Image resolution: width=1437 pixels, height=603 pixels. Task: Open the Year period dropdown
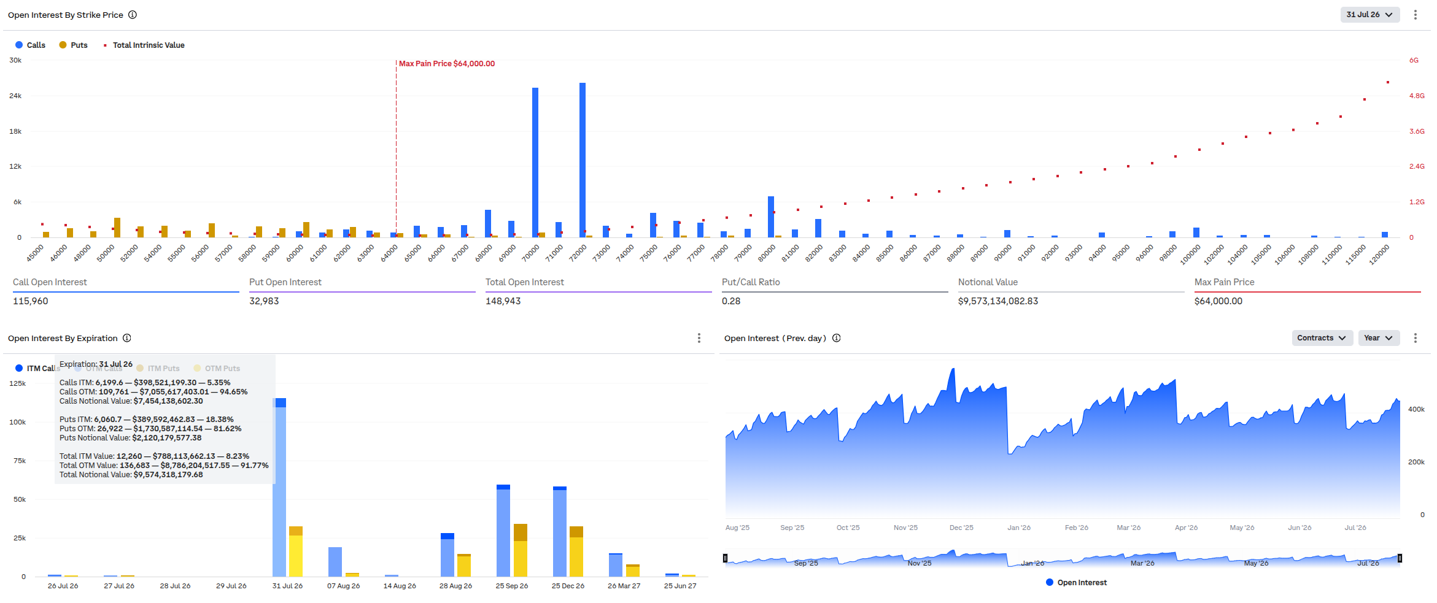click(1379, 338)
